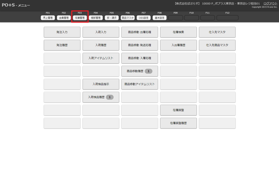This screenshot has height=169, width=279.
Task: Select the 棚卸管理 F04 menu
Action: click(x=96, y=18)
